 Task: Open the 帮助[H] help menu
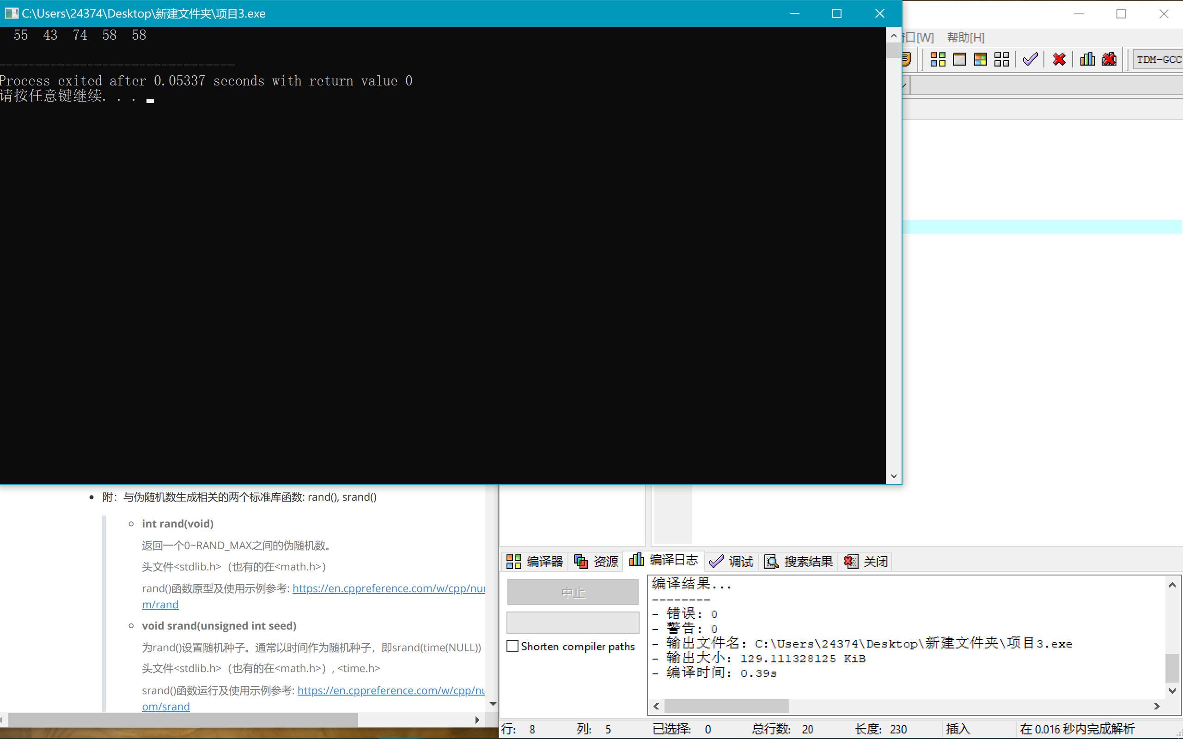965,37
